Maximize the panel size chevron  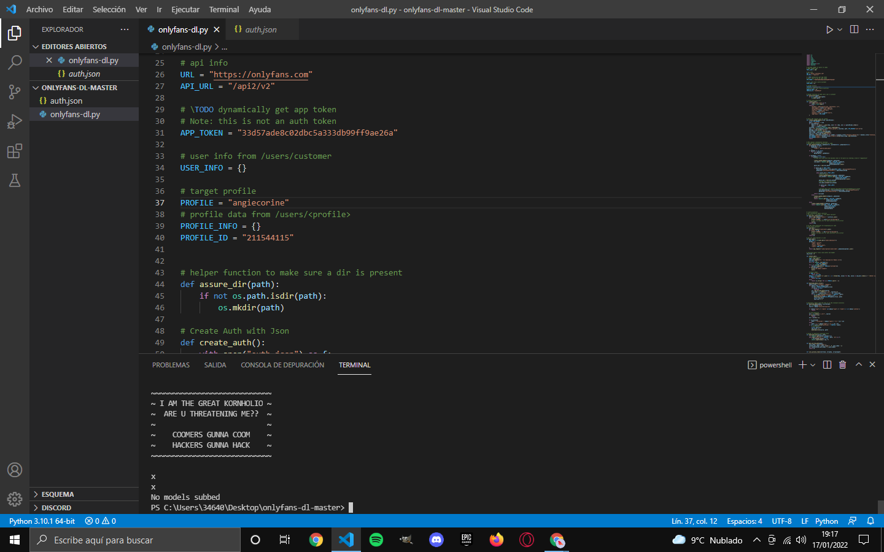(859, 364)
